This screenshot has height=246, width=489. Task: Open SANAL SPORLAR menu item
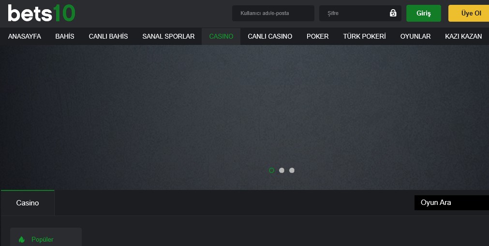coord(168,36)
